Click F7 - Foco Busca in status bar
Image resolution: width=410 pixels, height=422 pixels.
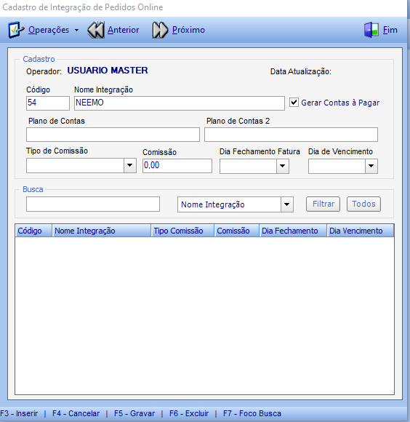[x=252, y=413]
